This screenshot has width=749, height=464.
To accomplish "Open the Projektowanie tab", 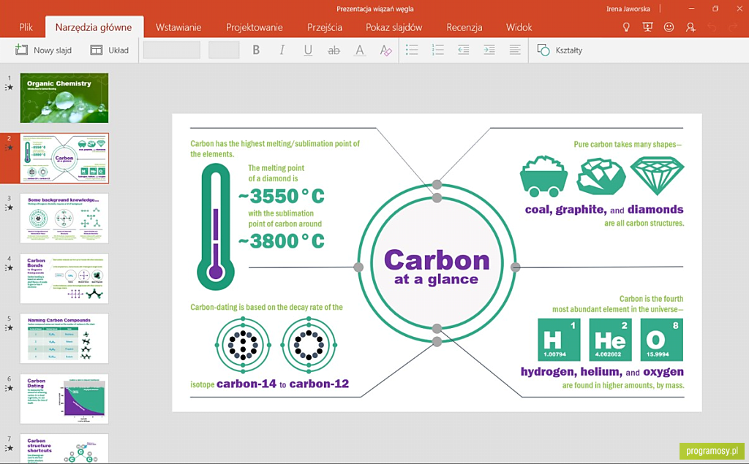I will click(x=254, y=27).
